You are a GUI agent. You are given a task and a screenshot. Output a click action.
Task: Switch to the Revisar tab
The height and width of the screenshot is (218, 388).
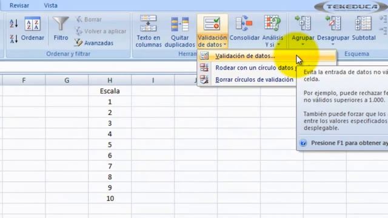pos(19,5)
